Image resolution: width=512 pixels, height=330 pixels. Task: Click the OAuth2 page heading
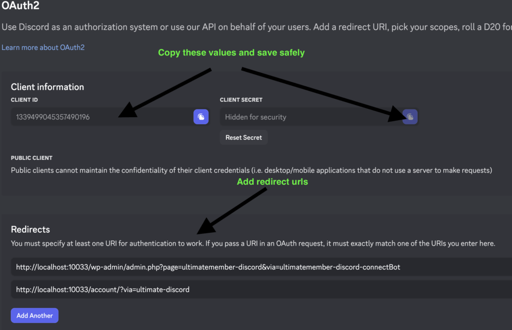20,6
